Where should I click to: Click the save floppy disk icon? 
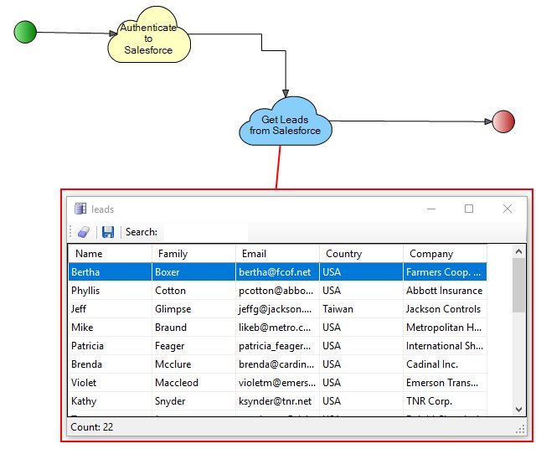(x=108, y=232)
